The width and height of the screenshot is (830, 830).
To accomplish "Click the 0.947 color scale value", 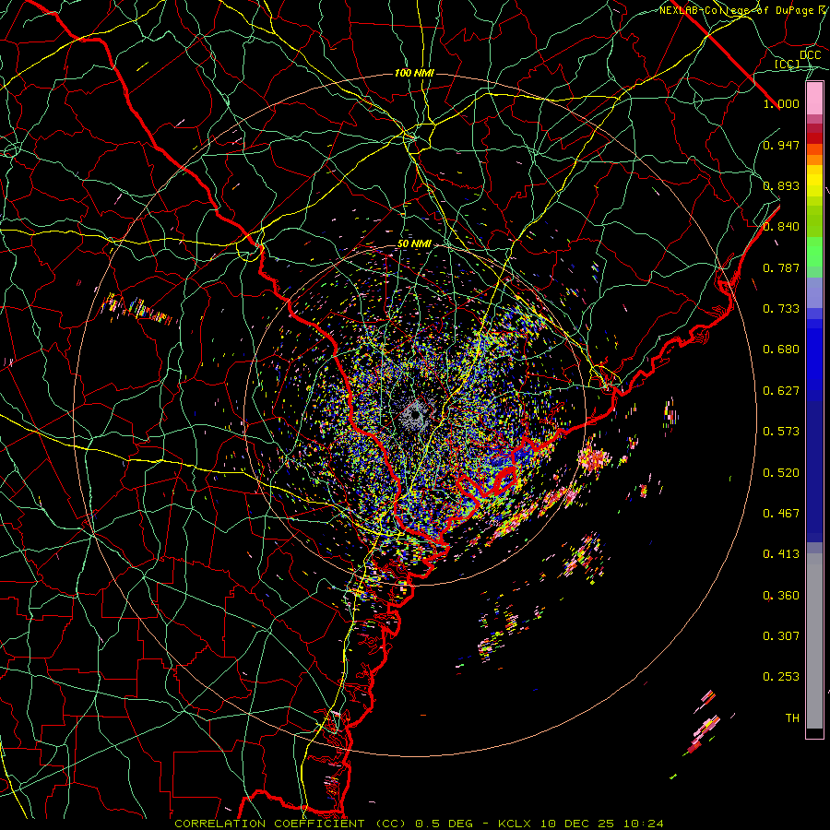I will point(781,145).
